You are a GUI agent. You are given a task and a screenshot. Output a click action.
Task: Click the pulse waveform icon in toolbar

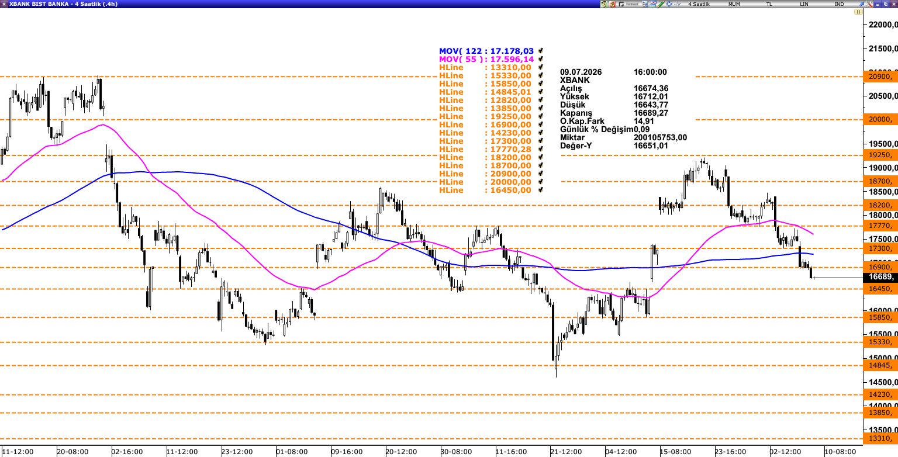coord(678,4)
